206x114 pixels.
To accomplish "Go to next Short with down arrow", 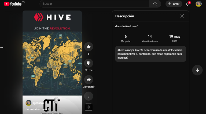I will 197,70.
